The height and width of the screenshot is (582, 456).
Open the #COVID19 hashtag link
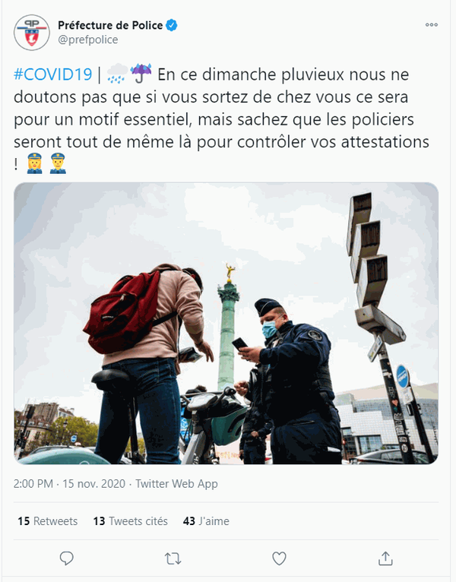(x=52, y=74)
